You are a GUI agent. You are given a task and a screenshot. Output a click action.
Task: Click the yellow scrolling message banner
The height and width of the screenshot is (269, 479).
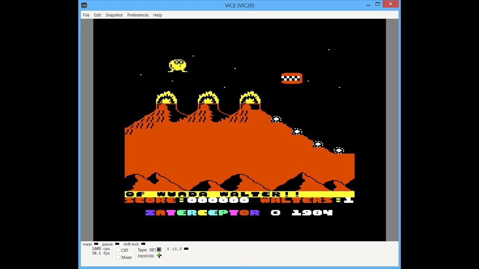click(x=239, y=194)
